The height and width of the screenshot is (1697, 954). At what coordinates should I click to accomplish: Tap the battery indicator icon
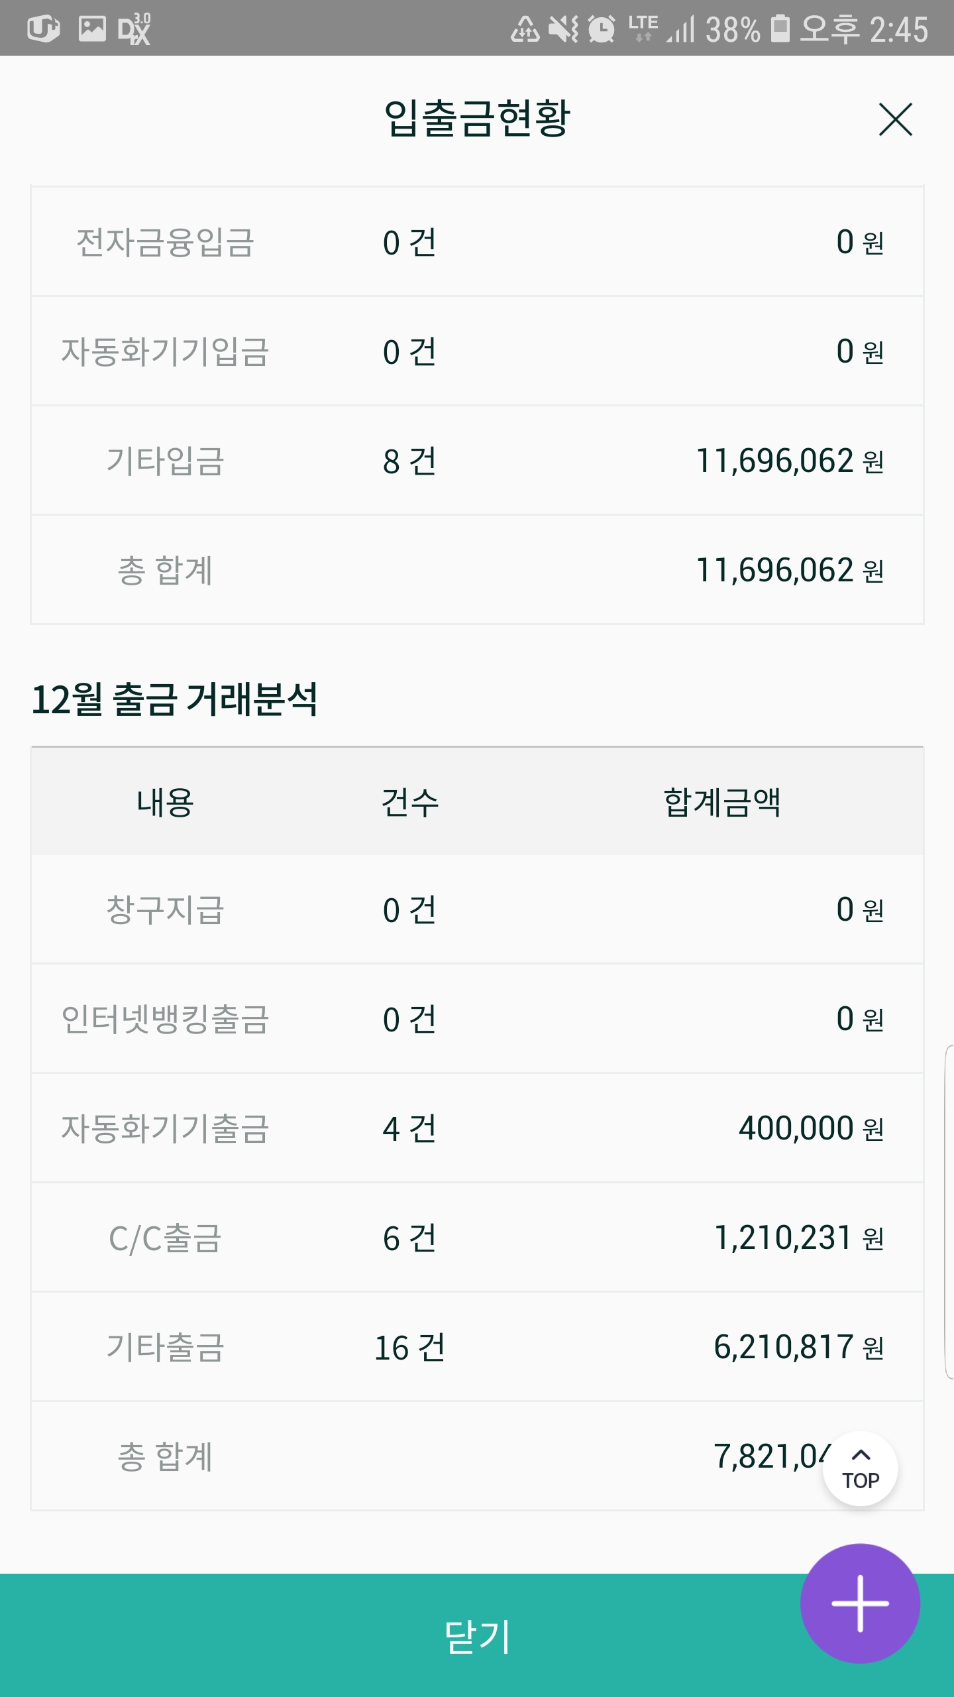coord(781,29)
